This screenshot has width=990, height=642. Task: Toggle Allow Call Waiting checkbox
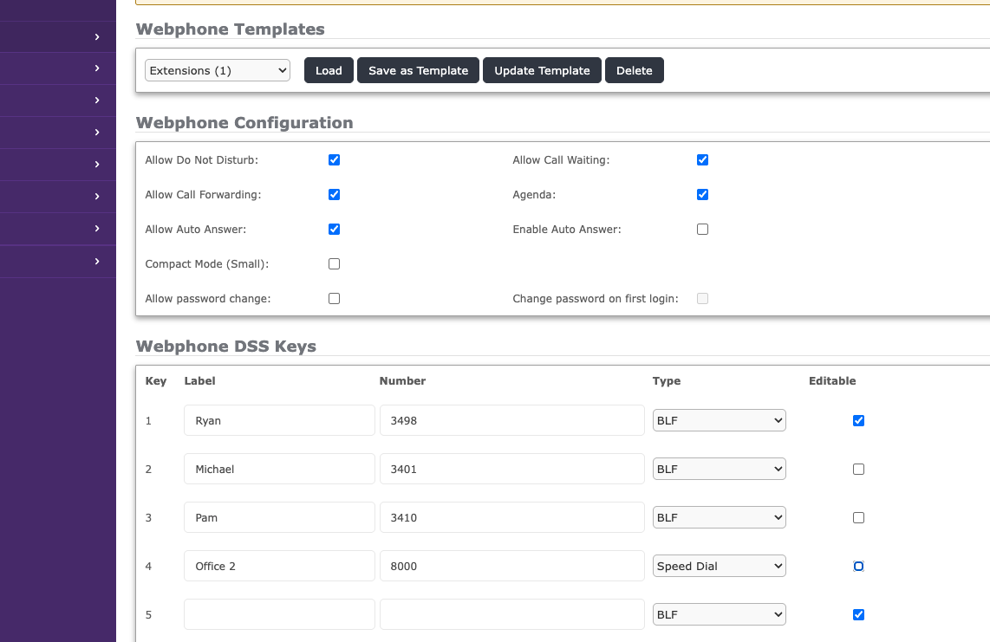pyautogui.click(x=702, y=159)
